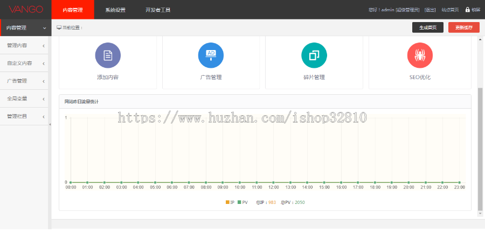Click the lock icon for 锁屏

click(467, 10)
